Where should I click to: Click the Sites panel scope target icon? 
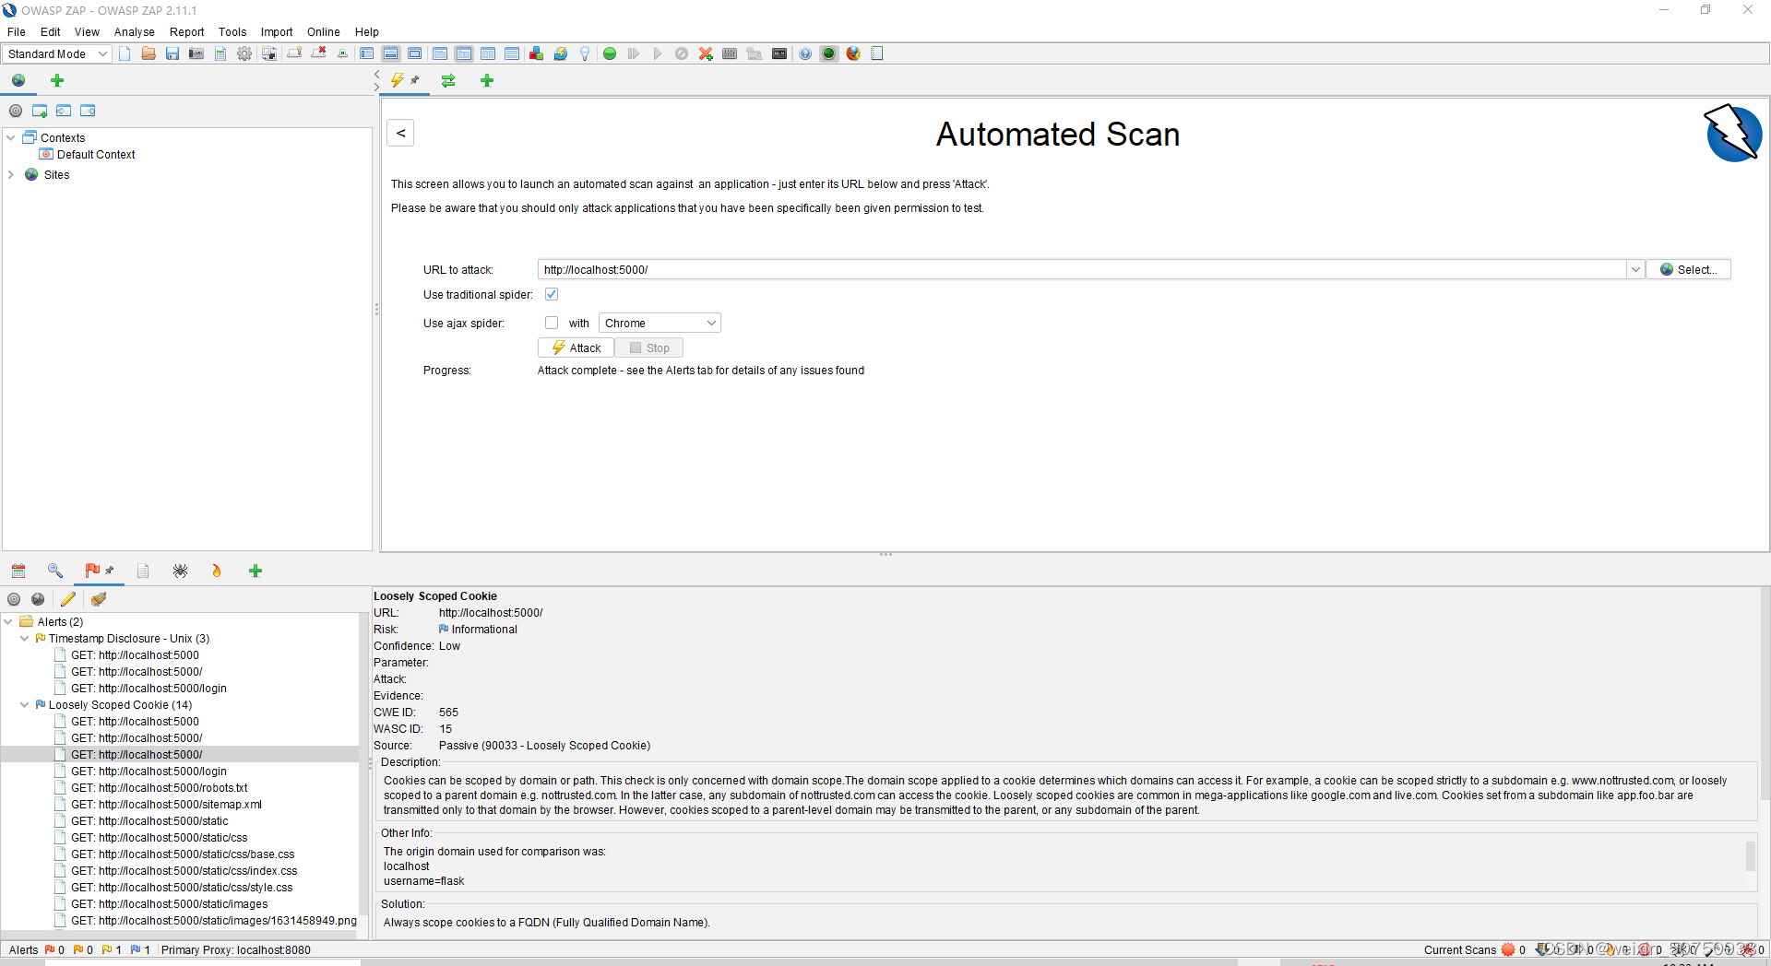click(x=16, y=111)
